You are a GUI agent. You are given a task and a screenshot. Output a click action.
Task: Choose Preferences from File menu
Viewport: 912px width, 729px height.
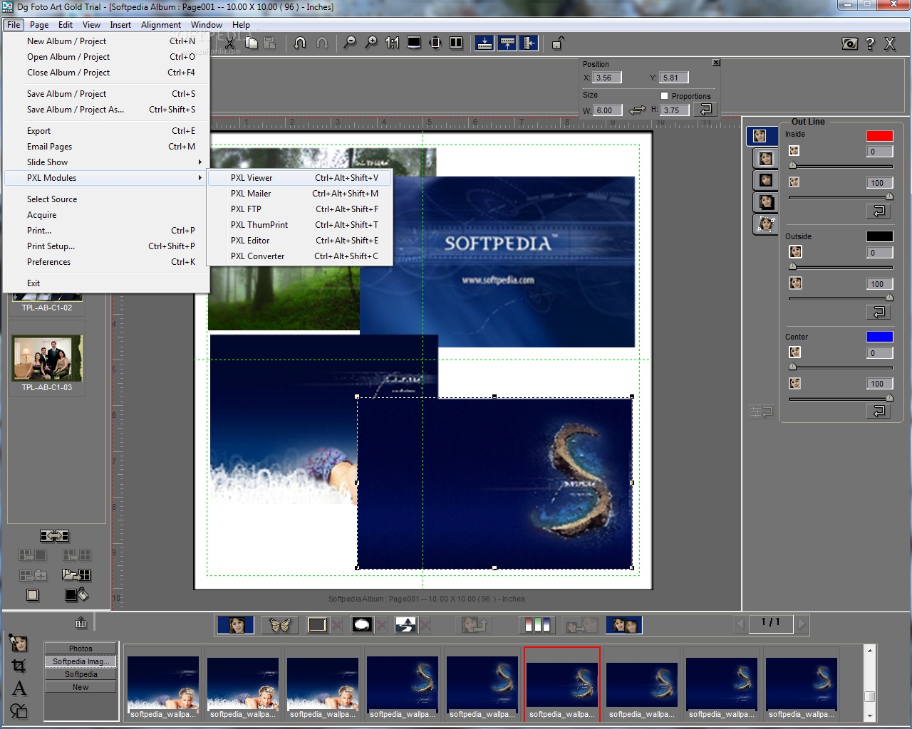106,262
